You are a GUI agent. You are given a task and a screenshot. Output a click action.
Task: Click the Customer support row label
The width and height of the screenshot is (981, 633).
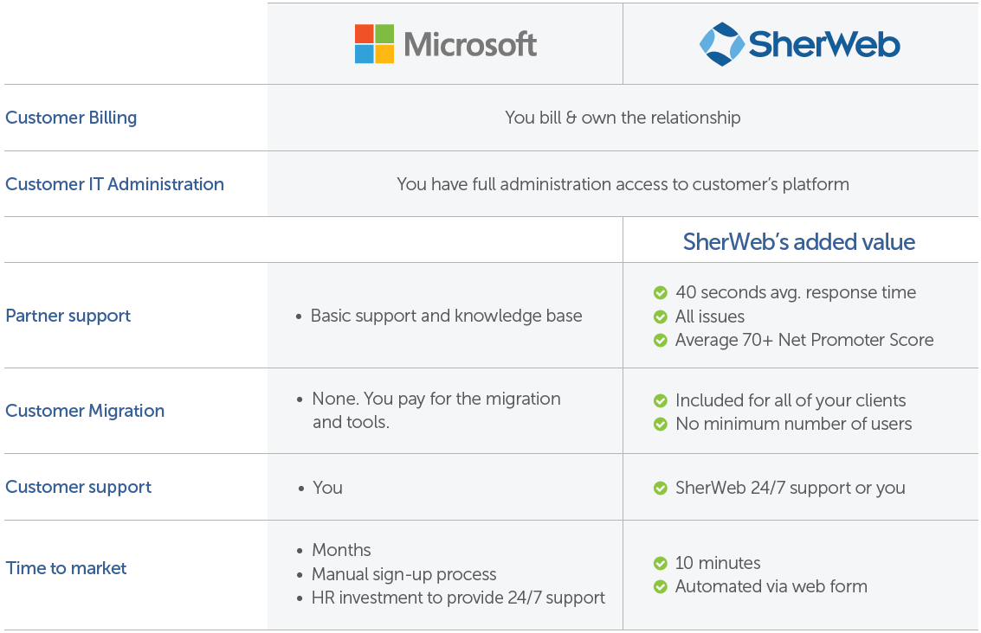click(78, 487)
